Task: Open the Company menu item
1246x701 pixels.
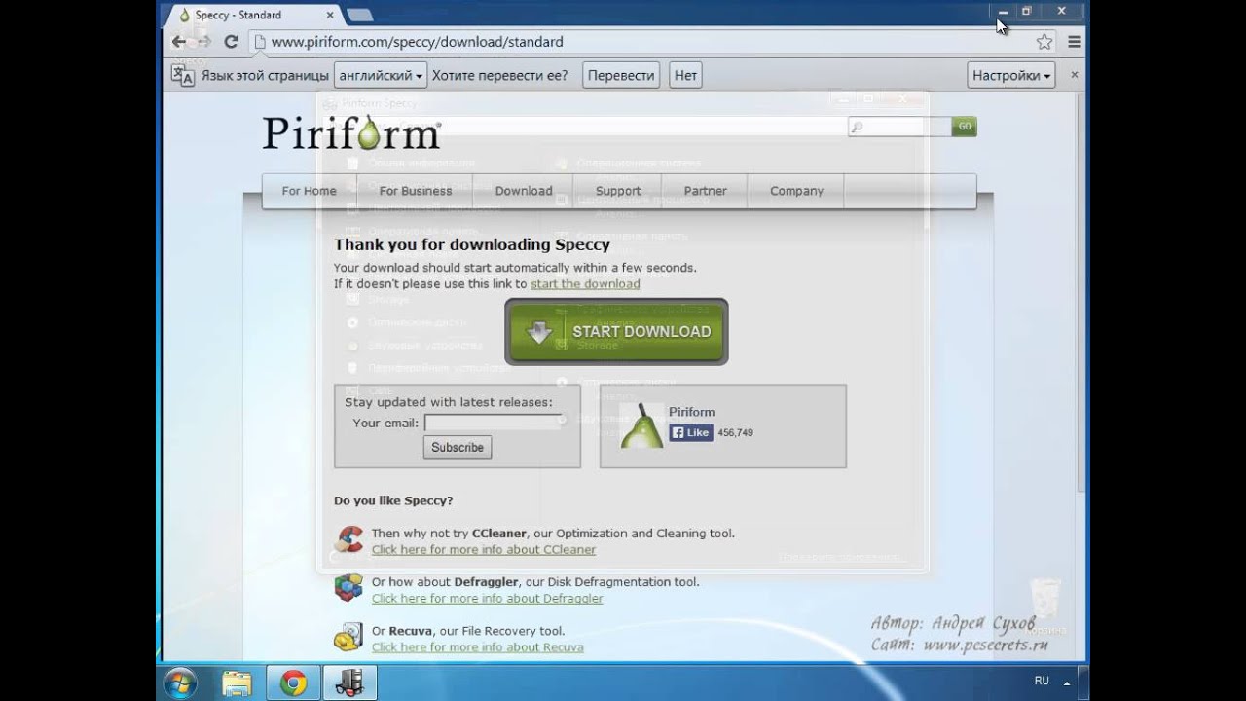Action: tap(797, 191)
